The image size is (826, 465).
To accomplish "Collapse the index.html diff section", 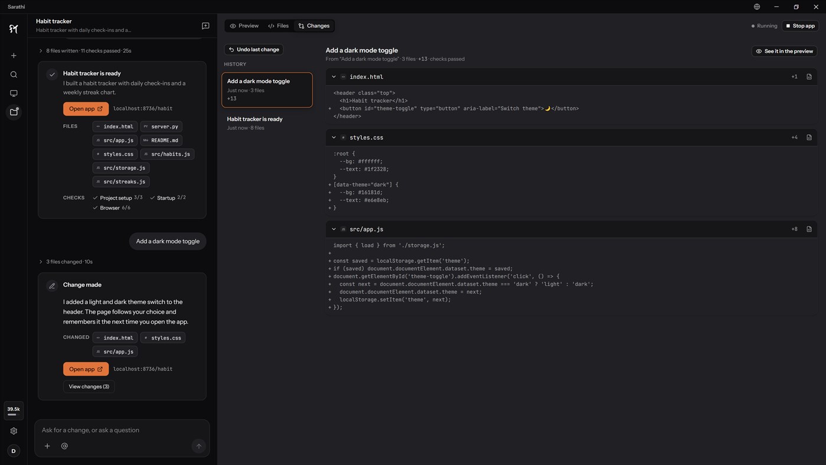I will (334, 77).
